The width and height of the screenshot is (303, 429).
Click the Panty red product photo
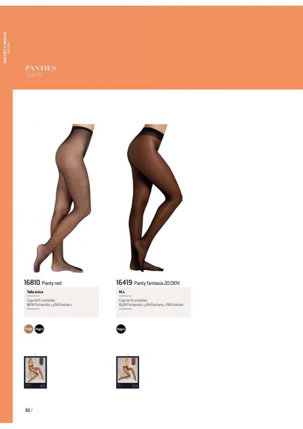[64, 198]
